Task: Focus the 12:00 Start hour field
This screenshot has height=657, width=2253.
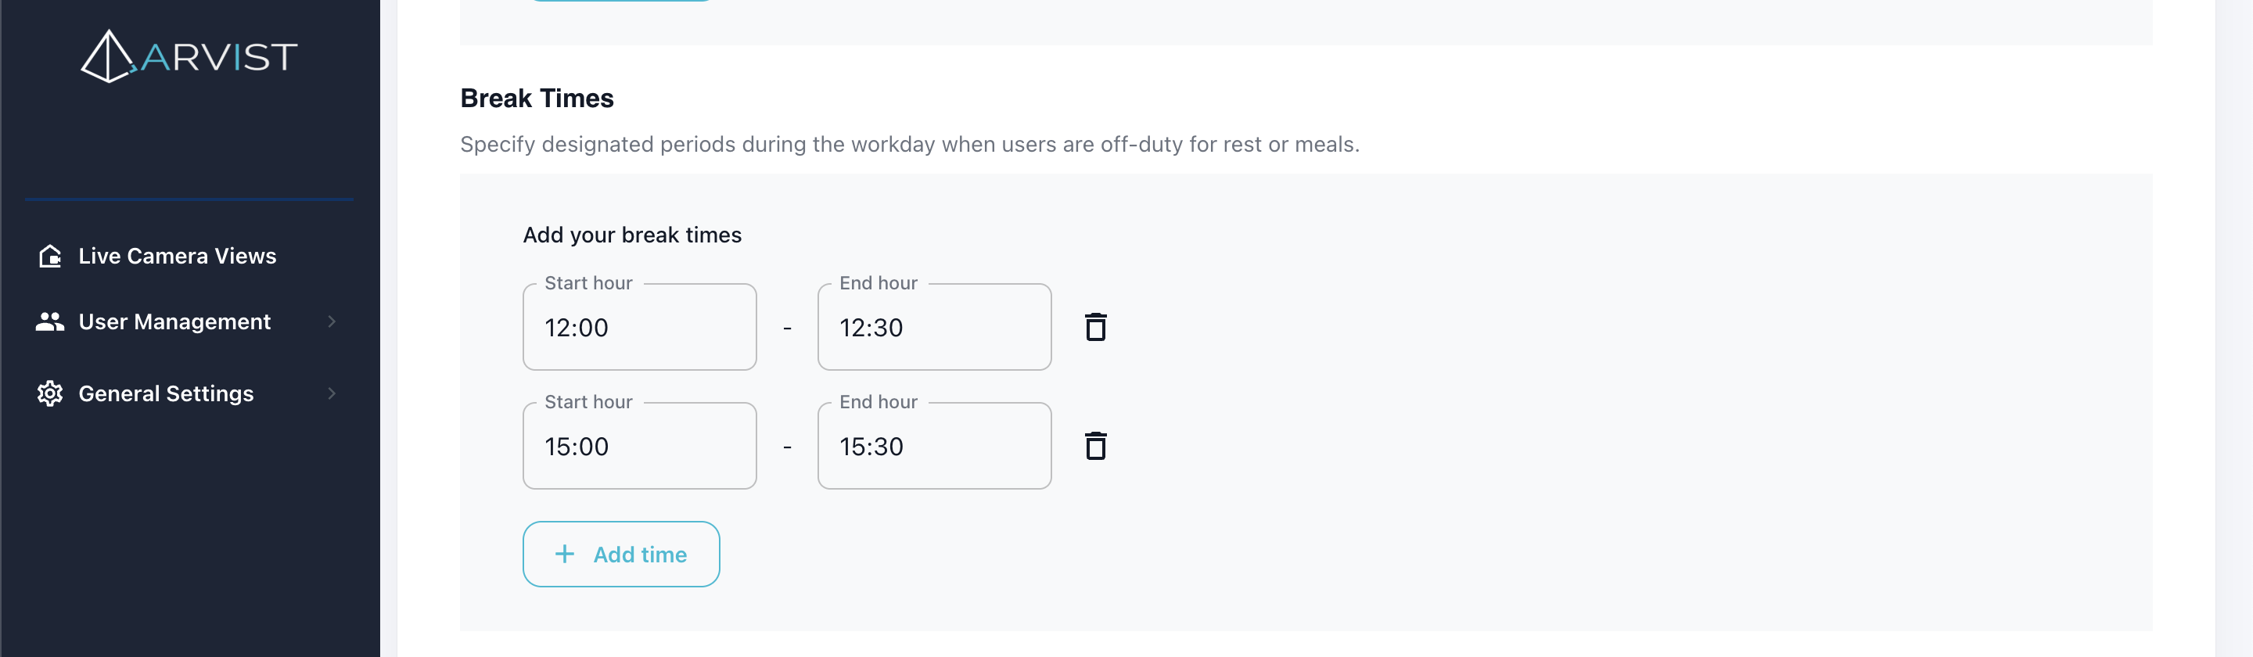Action: click(x=639, y=327)
